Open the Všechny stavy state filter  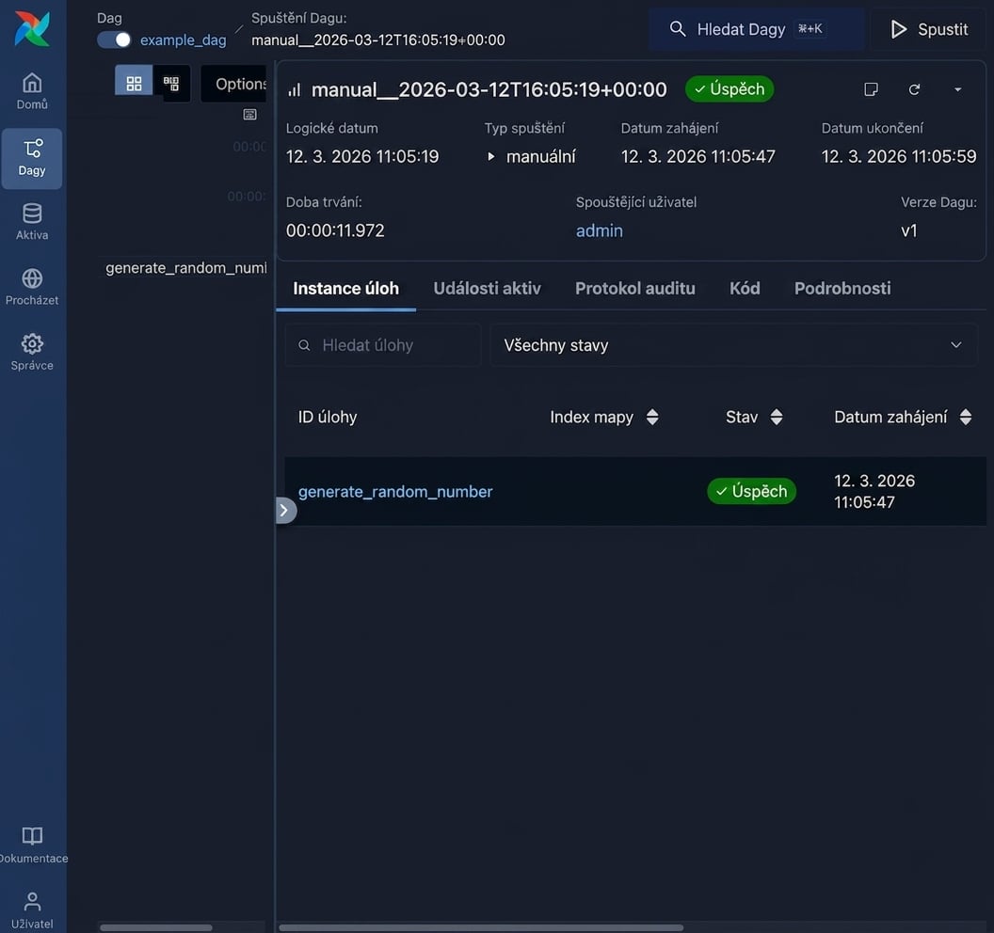click(733, 345)
